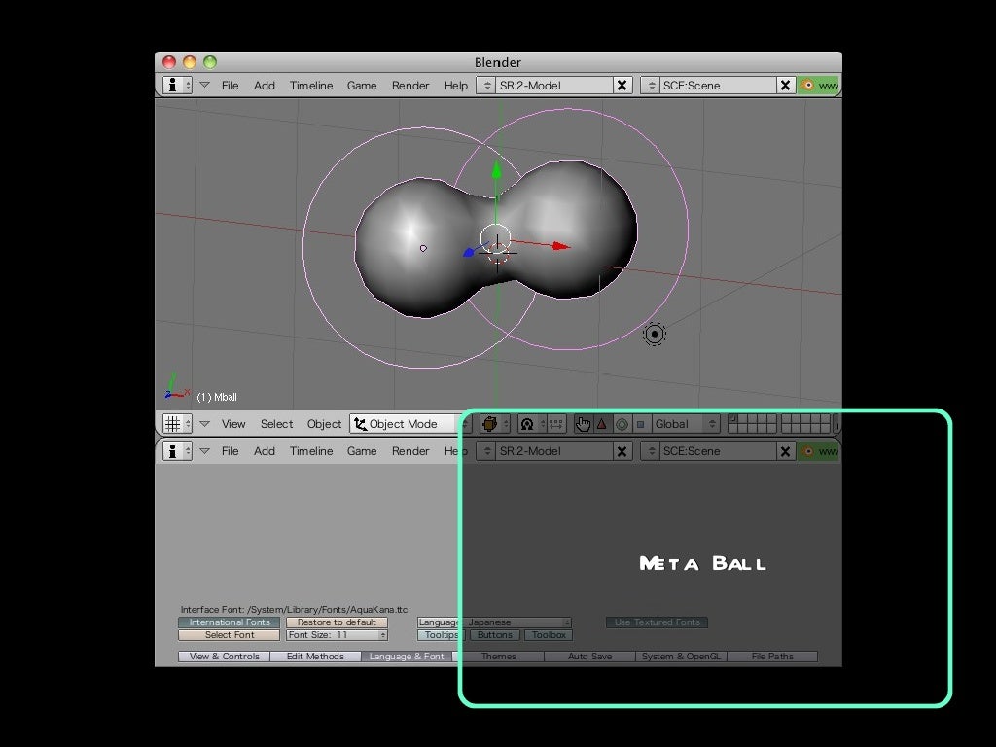Open Object menu in 3D view header
This screenshot has height=747, width=996.
click(324, 424)
